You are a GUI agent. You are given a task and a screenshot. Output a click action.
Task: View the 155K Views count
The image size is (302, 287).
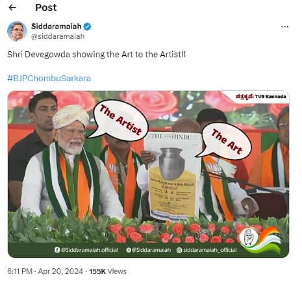coord(108,271)
